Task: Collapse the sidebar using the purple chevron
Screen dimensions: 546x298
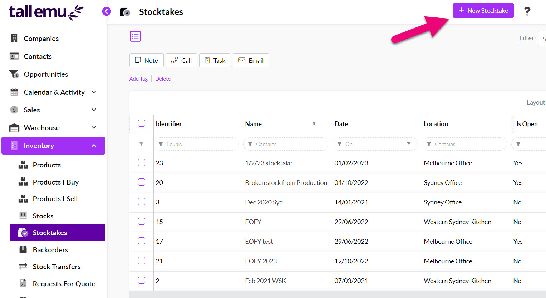Action: pos(106,11)
